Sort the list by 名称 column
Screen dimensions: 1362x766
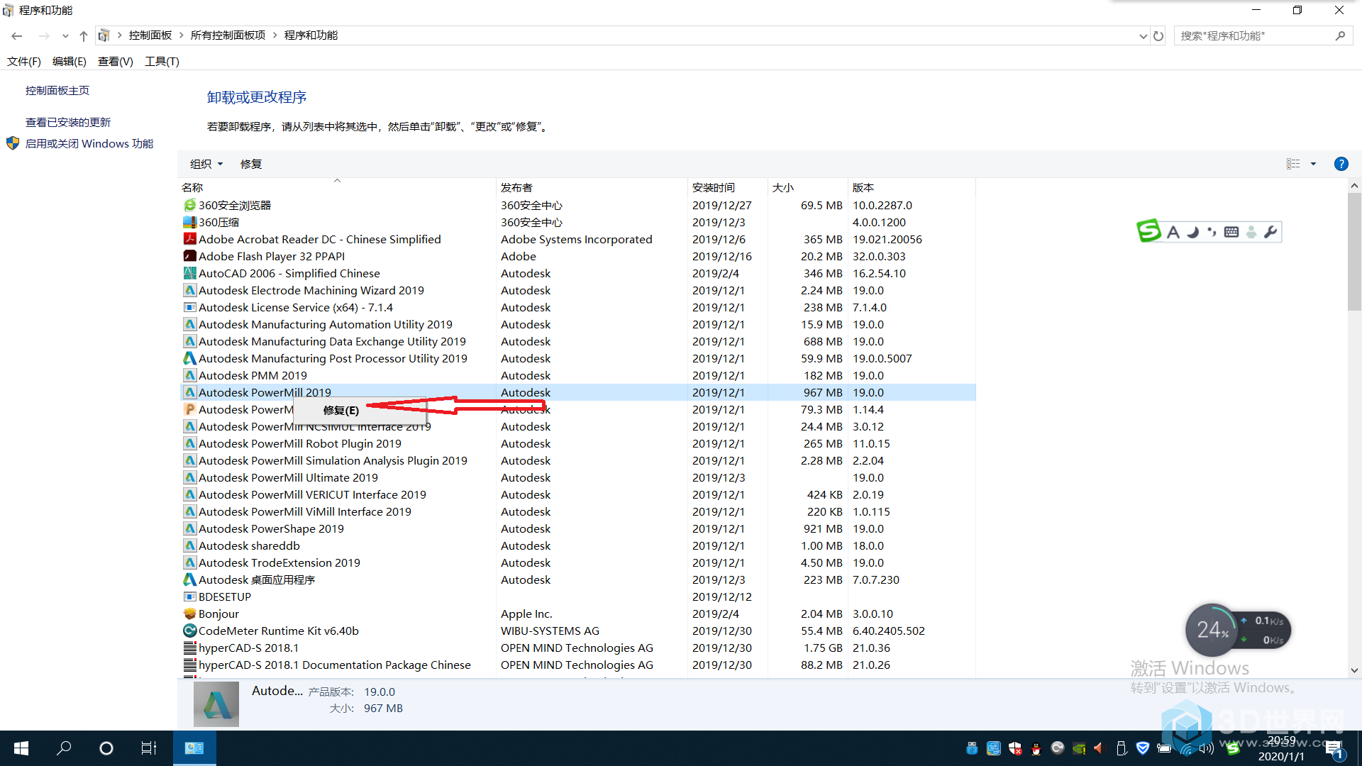[338, 187]
